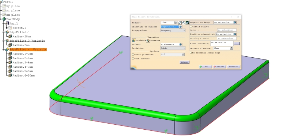Click the Radius=2mm parameter icon
Screen dimensions: 285x140
[x=10, y=45]
